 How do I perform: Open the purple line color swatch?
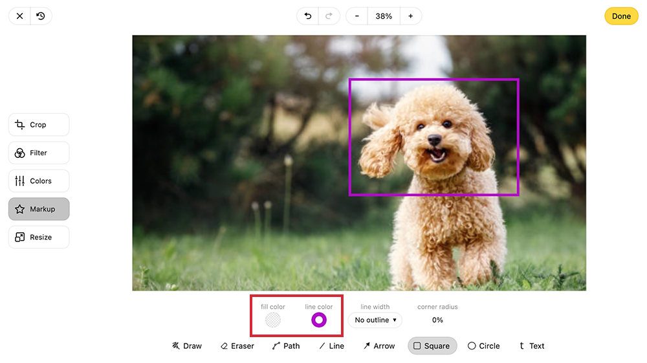(x=319, y=320)
